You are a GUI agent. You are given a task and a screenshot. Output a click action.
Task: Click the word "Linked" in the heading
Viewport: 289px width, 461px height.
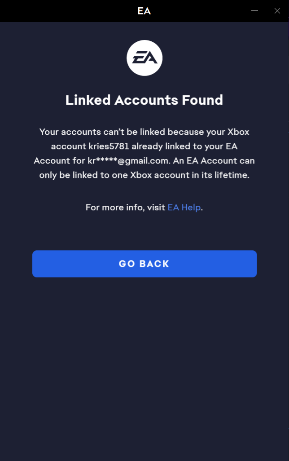coord(88,100)
